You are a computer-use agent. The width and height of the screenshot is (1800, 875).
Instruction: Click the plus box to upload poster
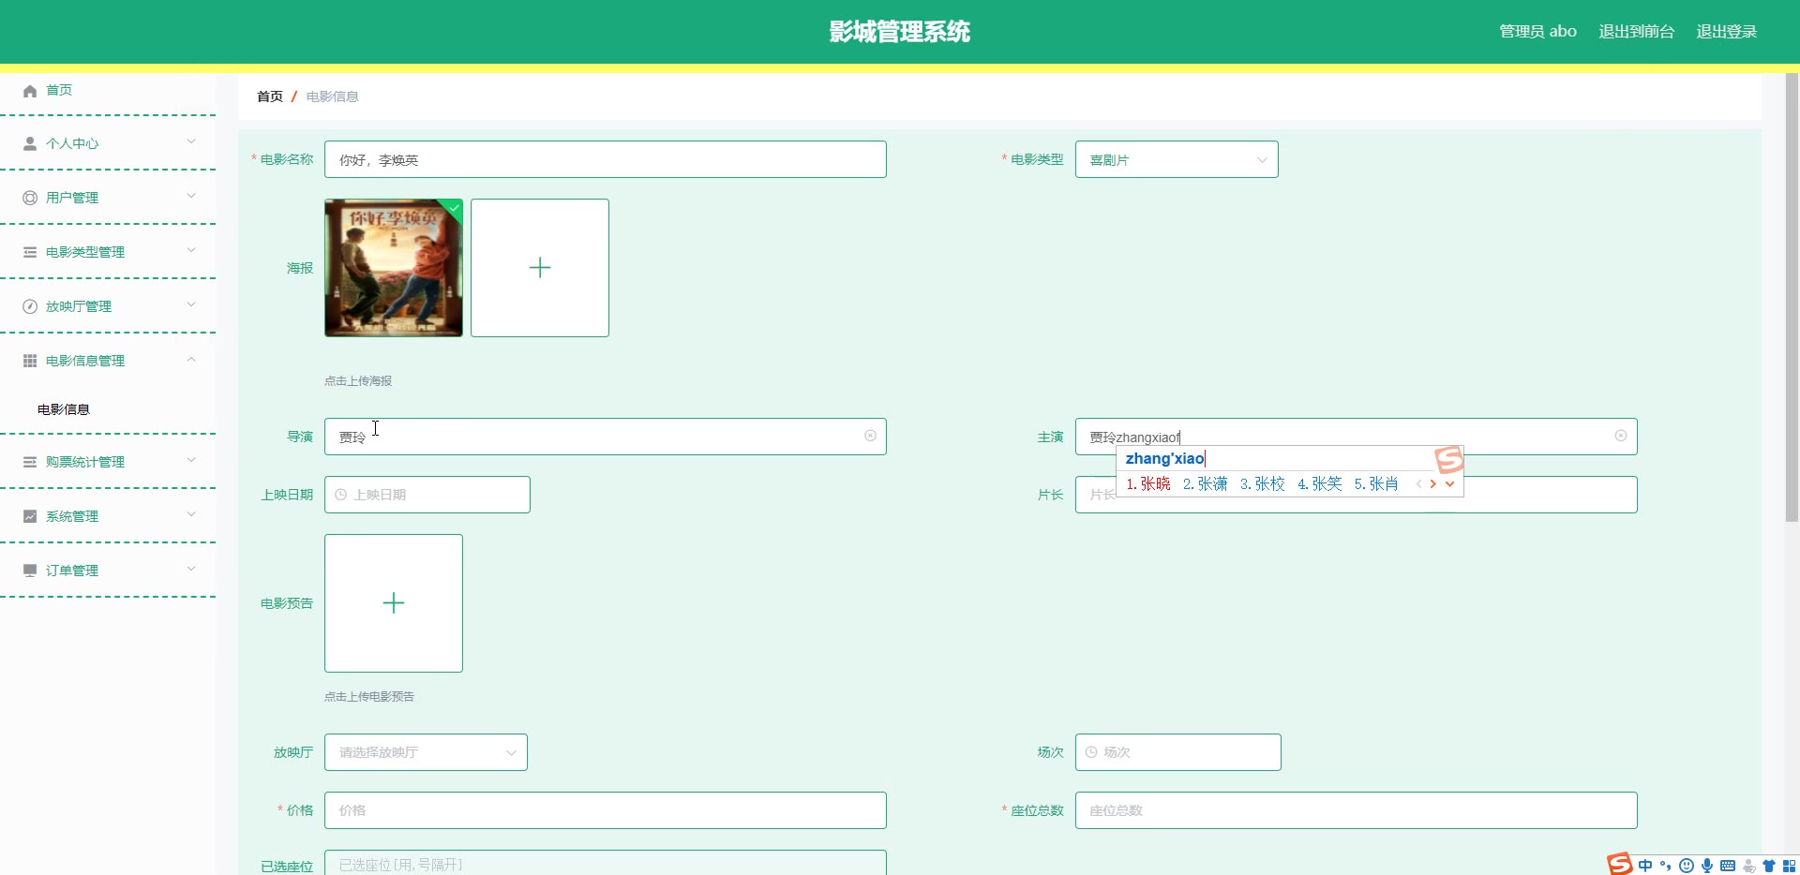540,268
